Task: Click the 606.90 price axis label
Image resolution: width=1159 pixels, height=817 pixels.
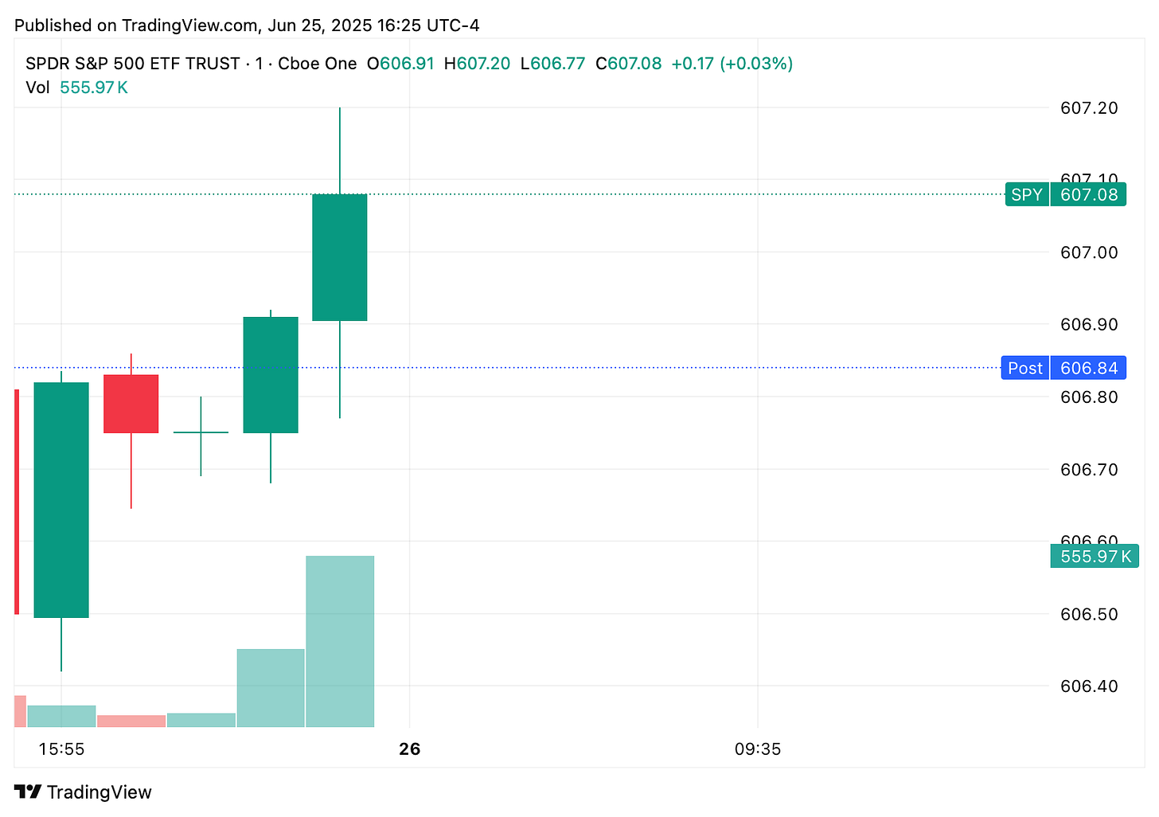Action: 1089,325
